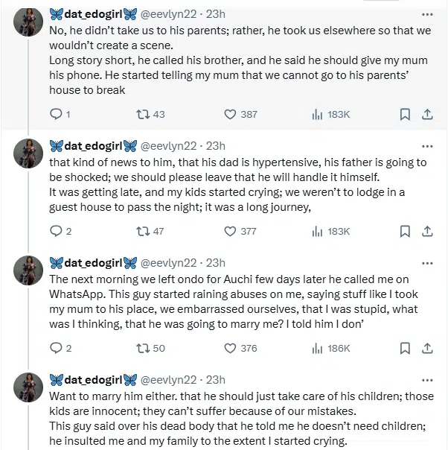Share the first tweet in the thread
This screenshot has height=450, width=448.
tap(427, 114)
